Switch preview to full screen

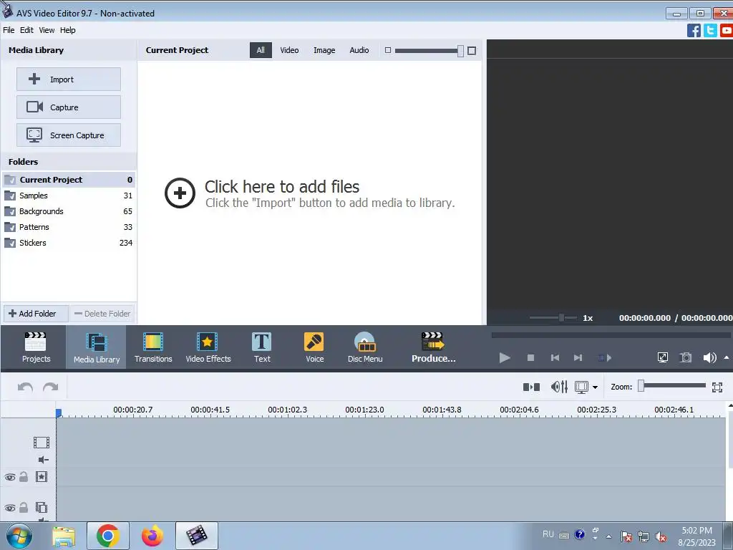click(x=662, y=358)
